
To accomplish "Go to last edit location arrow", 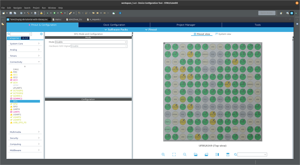I will [x=93, y=13].
